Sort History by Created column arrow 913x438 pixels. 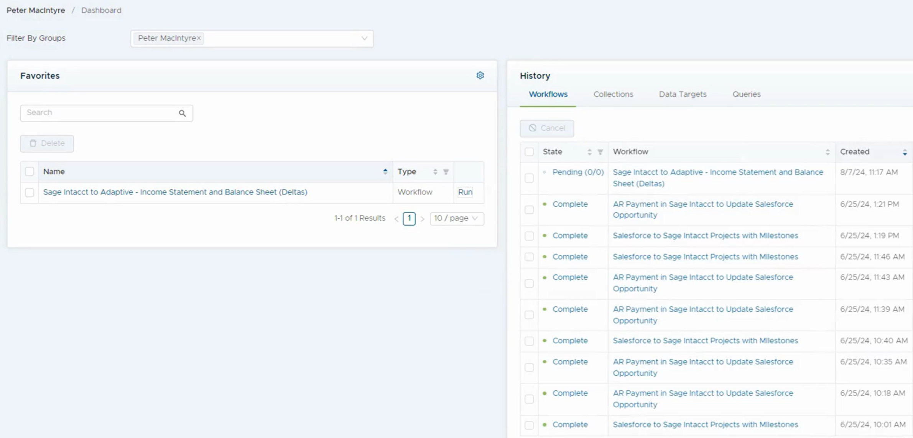905,152
